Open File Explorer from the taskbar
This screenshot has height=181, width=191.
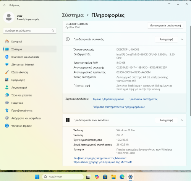click(x=113, y=177)
